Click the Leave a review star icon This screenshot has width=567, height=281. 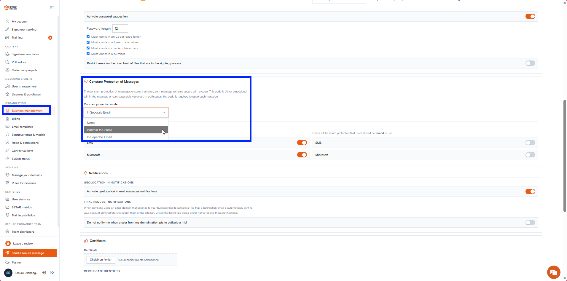click(8, 243)
